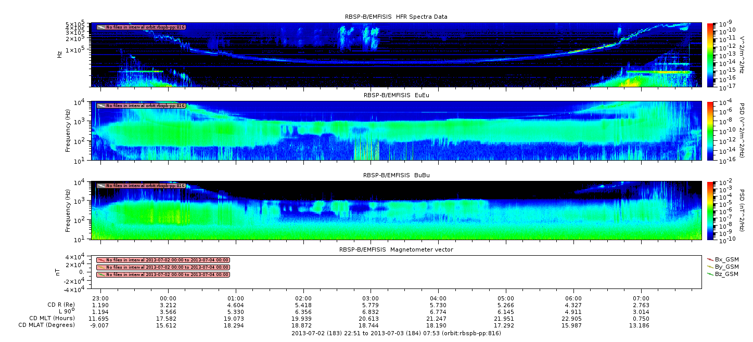The height and width of the screenshot is (342, 753).
Task: Select the HFR Spectra Data colorbar
Action: (710, 55)
